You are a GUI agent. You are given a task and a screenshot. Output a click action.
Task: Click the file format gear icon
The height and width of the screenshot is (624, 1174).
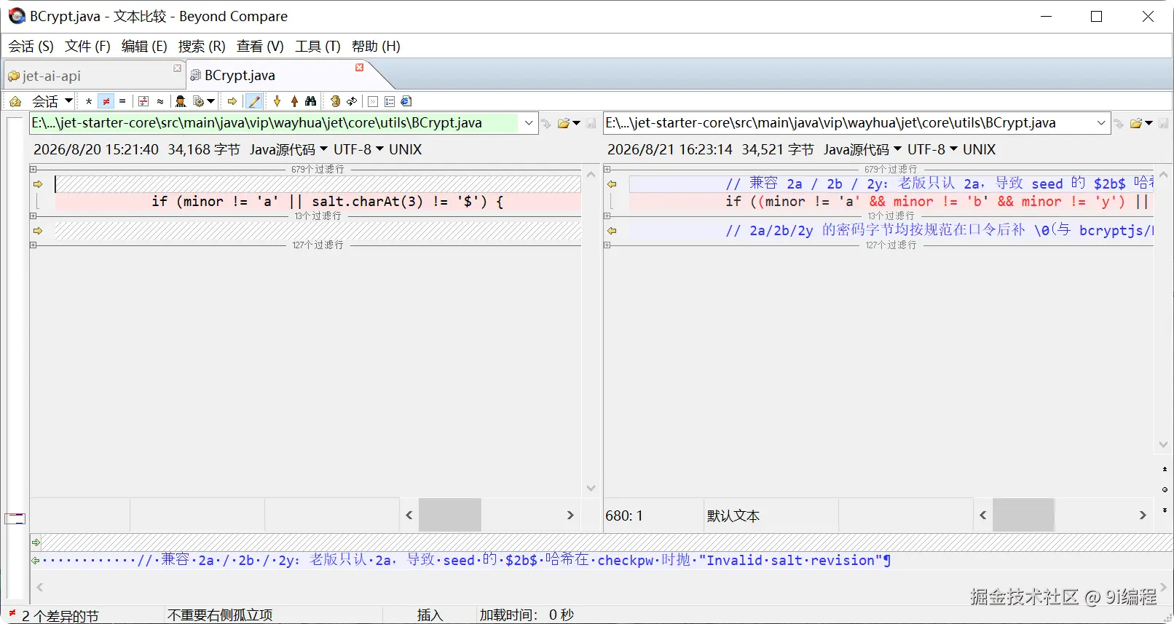point(198,101)
